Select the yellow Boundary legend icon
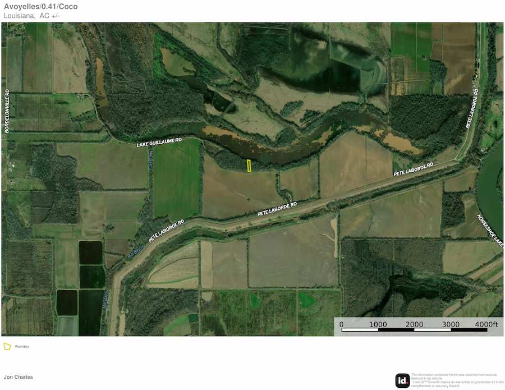 tap(7, 346)
